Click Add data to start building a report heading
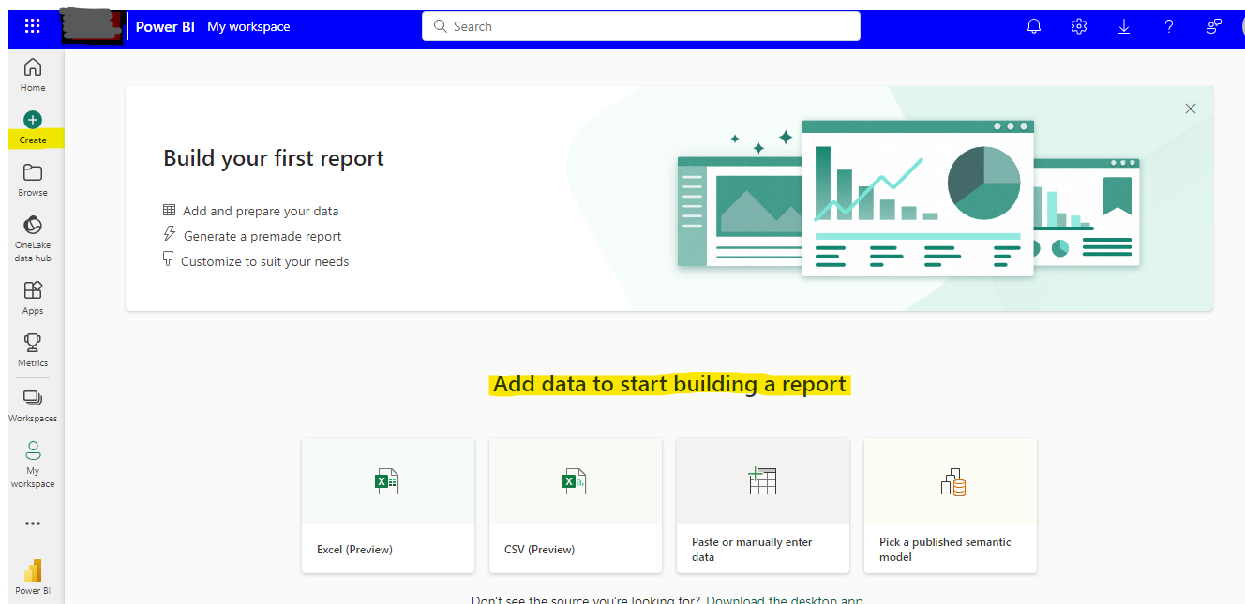This screenshot has height=604, width=1245. click(669, 384)
